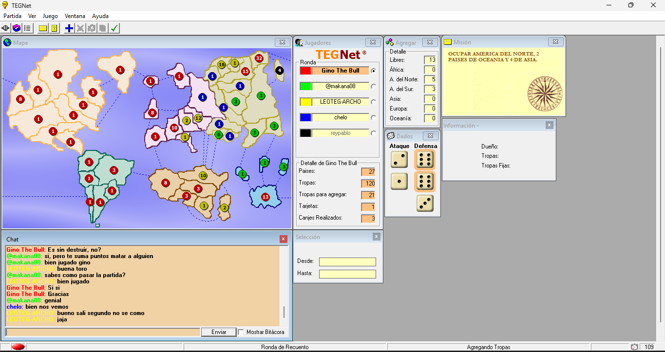
Task: Click the yellow card with symbol toolbar icon
Action: click(x=54, y=28)
